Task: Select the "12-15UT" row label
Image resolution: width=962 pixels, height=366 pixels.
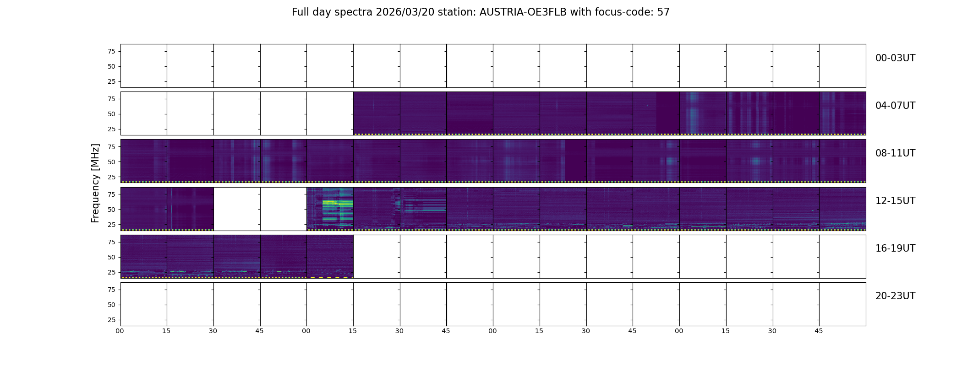Action: click(895, 201)
